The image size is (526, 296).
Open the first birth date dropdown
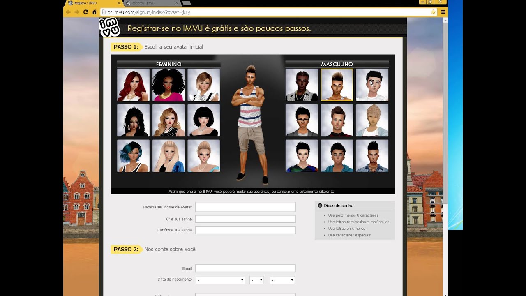point(220,280)
